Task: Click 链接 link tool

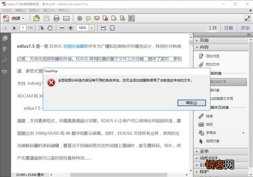Action: 206,116
